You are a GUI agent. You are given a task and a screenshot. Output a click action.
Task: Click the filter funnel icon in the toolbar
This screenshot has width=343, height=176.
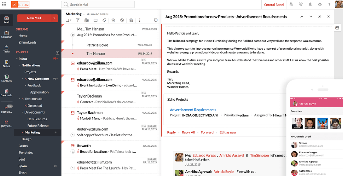pyautogui.click(x=78, y=20)
